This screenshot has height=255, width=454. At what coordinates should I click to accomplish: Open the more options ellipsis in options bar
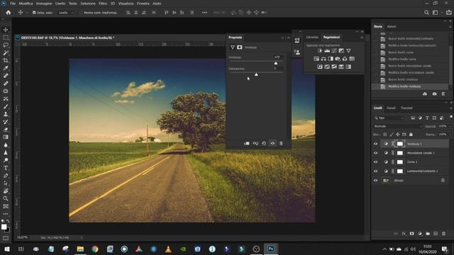[x=204, y=13]
